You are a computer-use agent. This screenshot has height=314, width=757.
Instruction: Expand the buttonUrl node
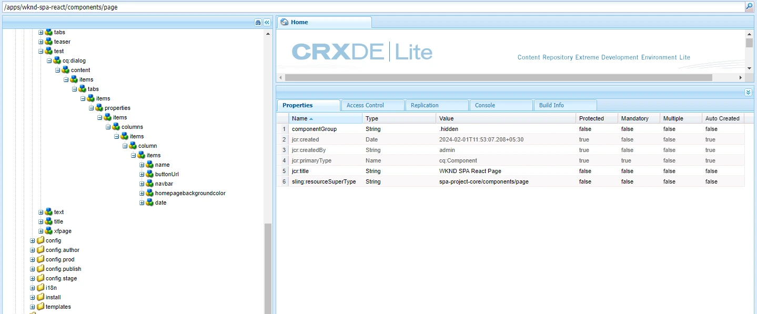pyautogui.click(x=142, y=174)
